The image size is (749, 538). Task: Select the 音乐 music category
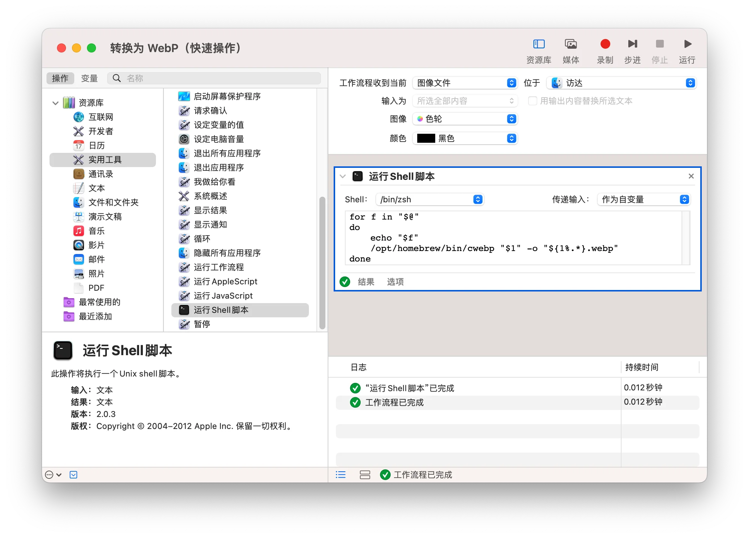click(103, 231)
